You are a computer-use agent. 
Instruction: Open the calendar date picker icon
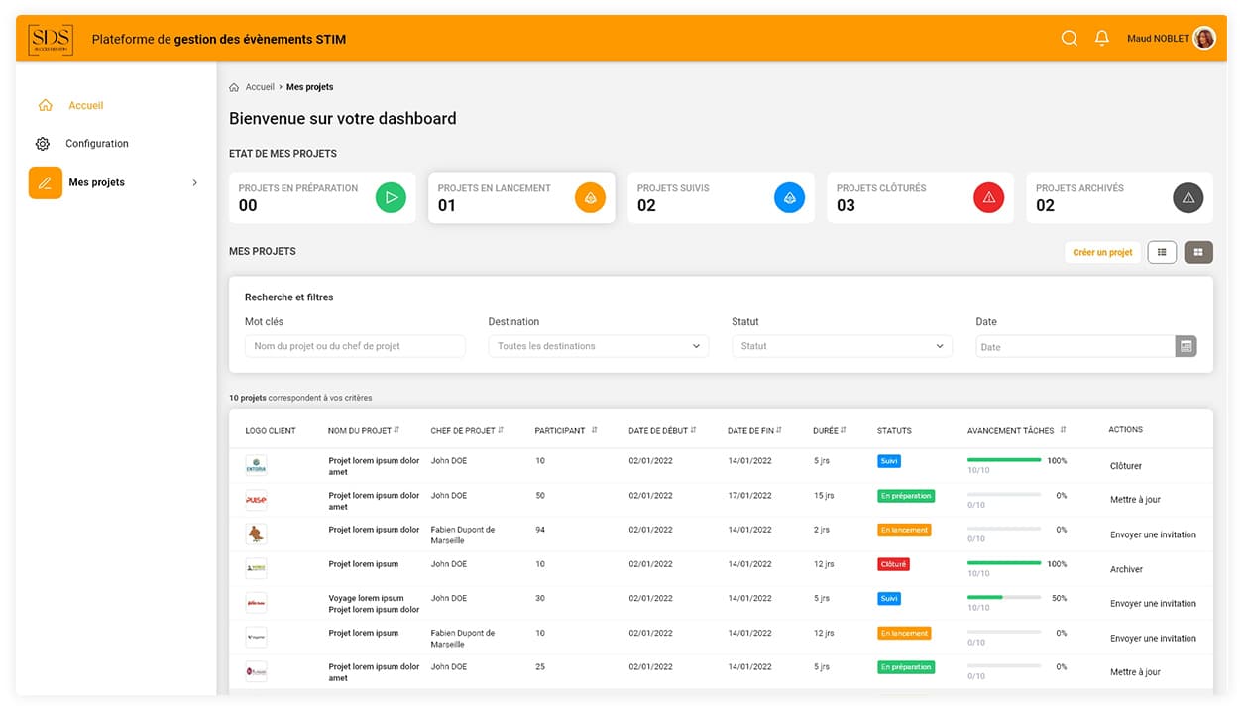point(1186,346)
